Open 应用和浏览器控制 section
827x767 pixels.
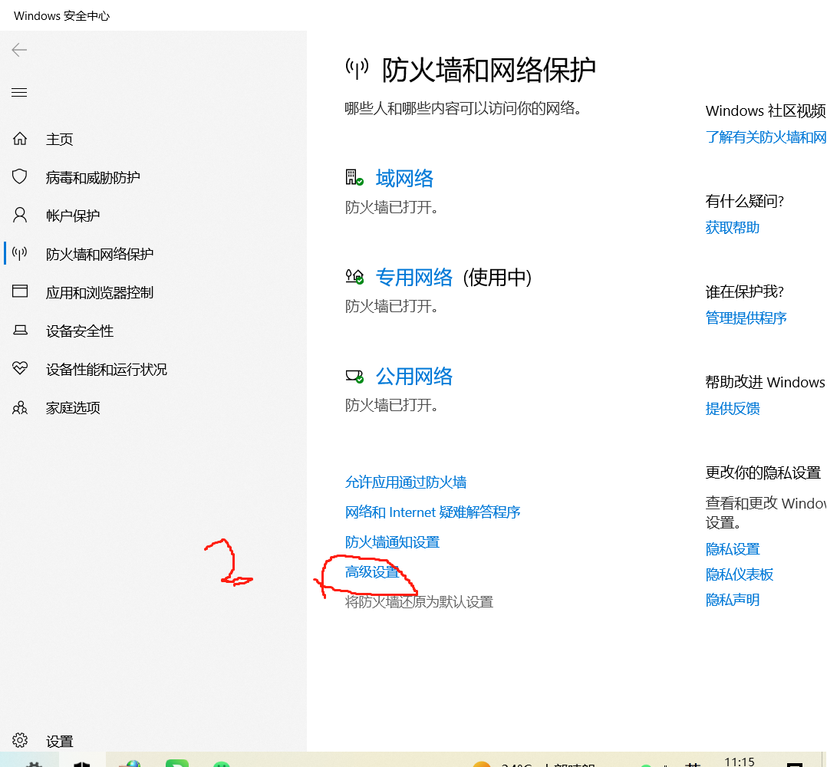100,292
